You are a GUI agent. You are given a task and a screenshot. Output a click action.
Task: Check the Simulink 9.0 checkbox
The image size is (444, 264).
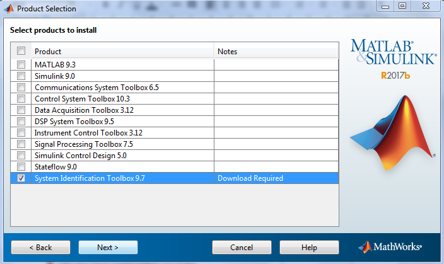(21, 76)
